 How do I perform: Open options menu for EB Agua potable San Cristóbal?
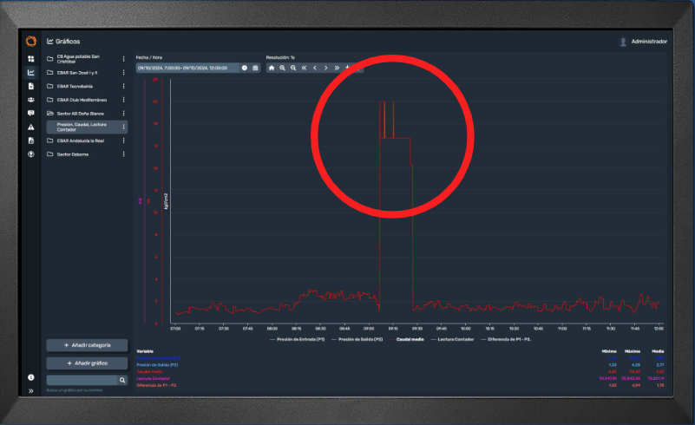pyautogui.click(x=124, y=59)
